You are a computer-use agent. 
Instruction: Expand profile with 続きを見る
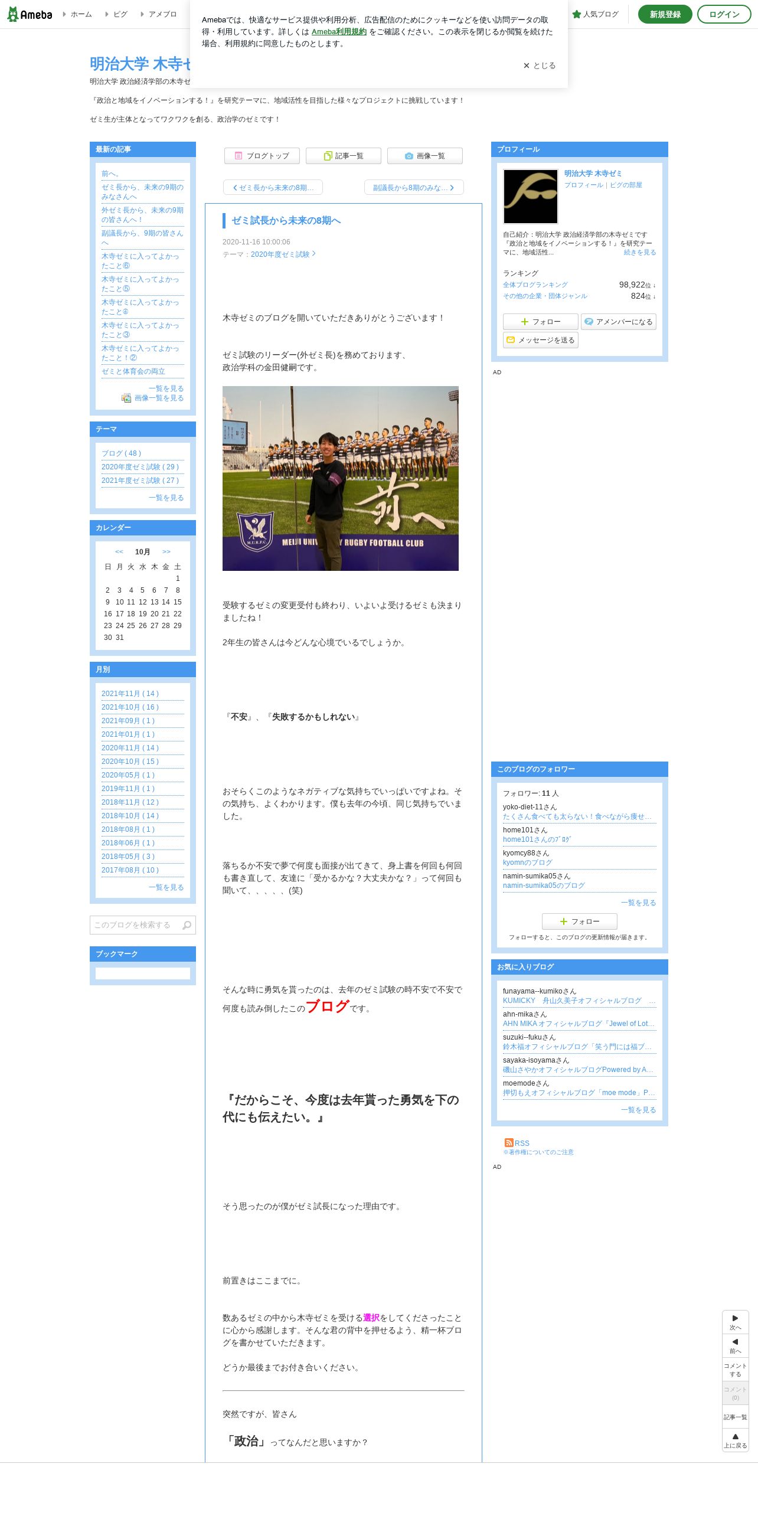click(640, 253)
